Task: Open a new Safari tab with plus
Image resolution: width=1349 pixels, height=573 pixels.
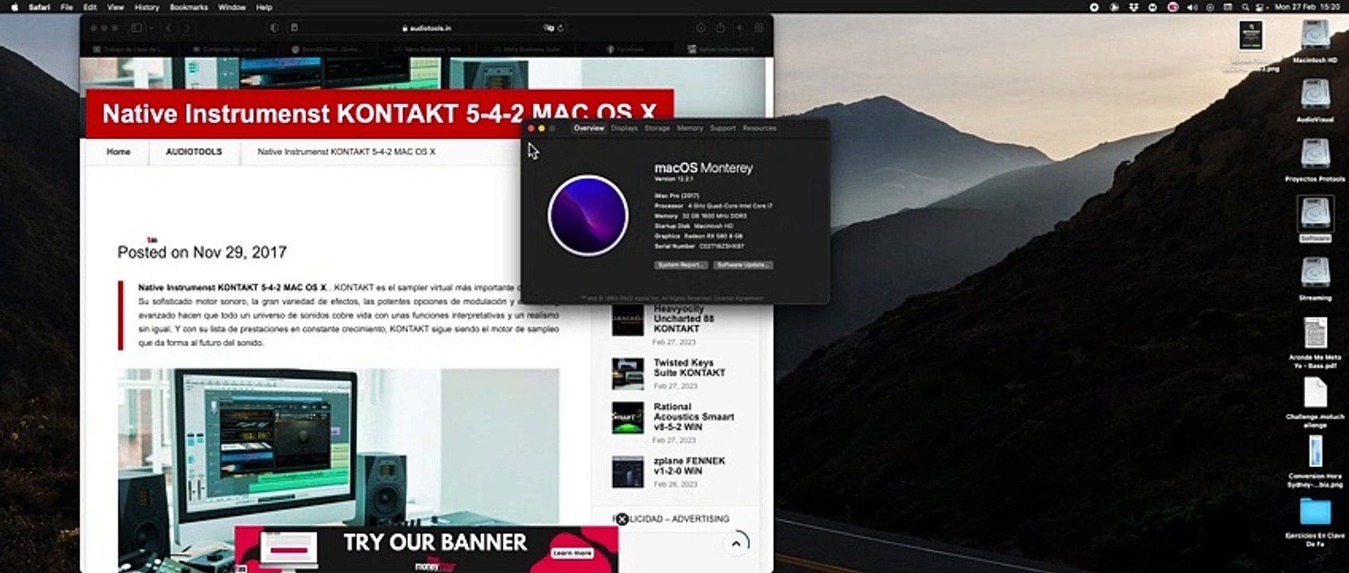Action: (x=739, y=28)
